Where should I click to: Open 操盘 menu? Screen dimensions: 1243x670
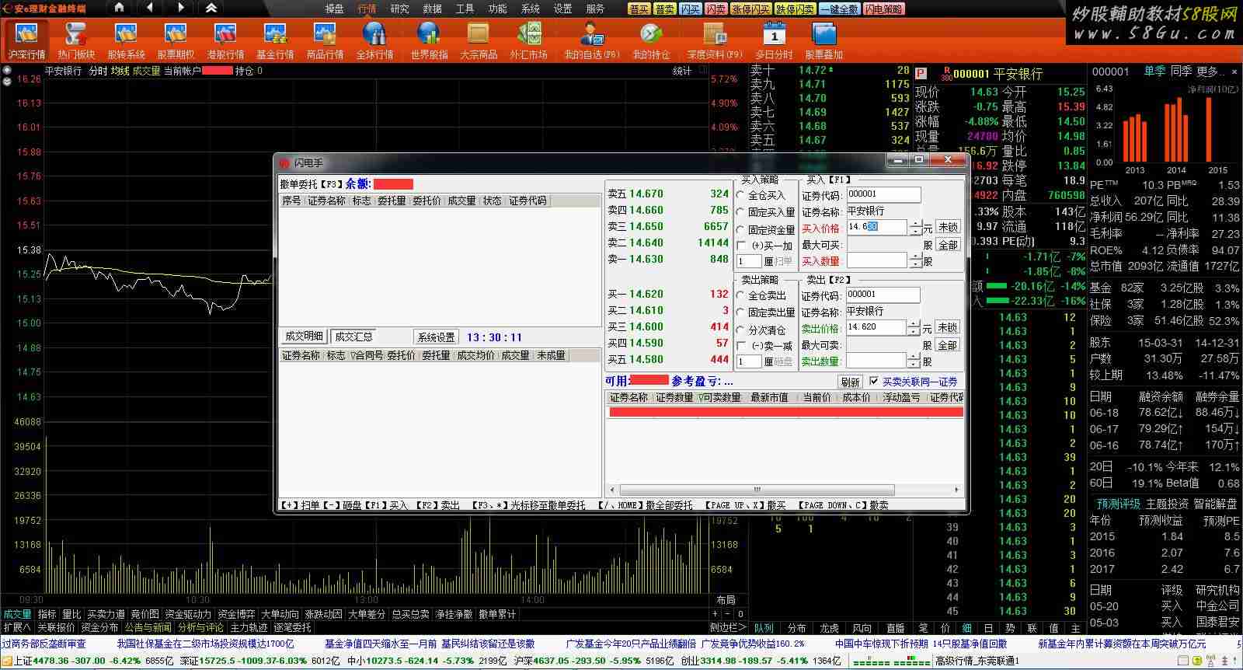pyautogui.click(x=334, y=9)
